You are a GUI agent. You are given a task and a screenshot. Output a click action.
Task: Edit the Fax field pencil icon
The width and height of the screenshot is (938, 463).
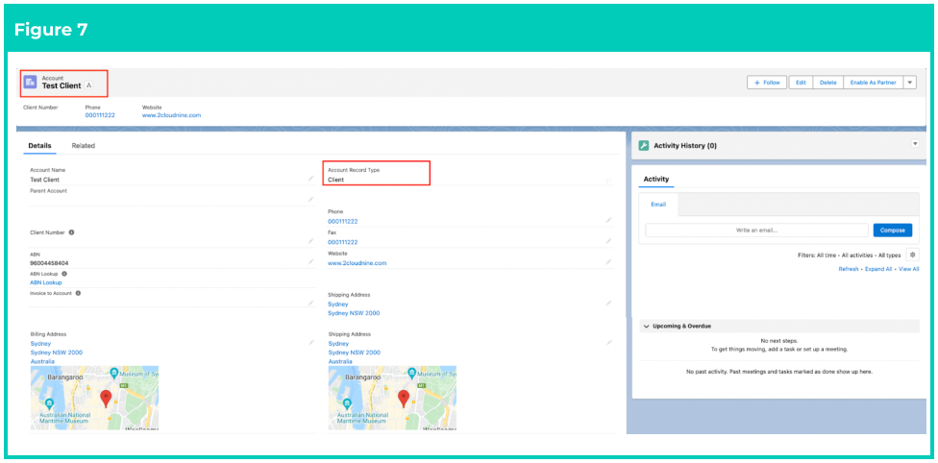point(608,241)
